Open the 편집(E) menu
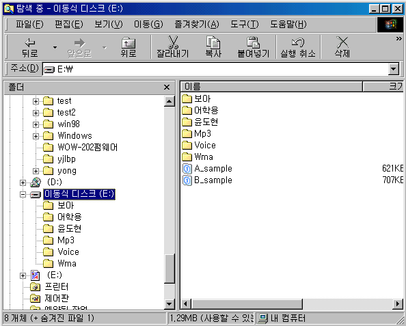Image resolution: width=406 pixels, height=326 pixels. pos(69,25)
